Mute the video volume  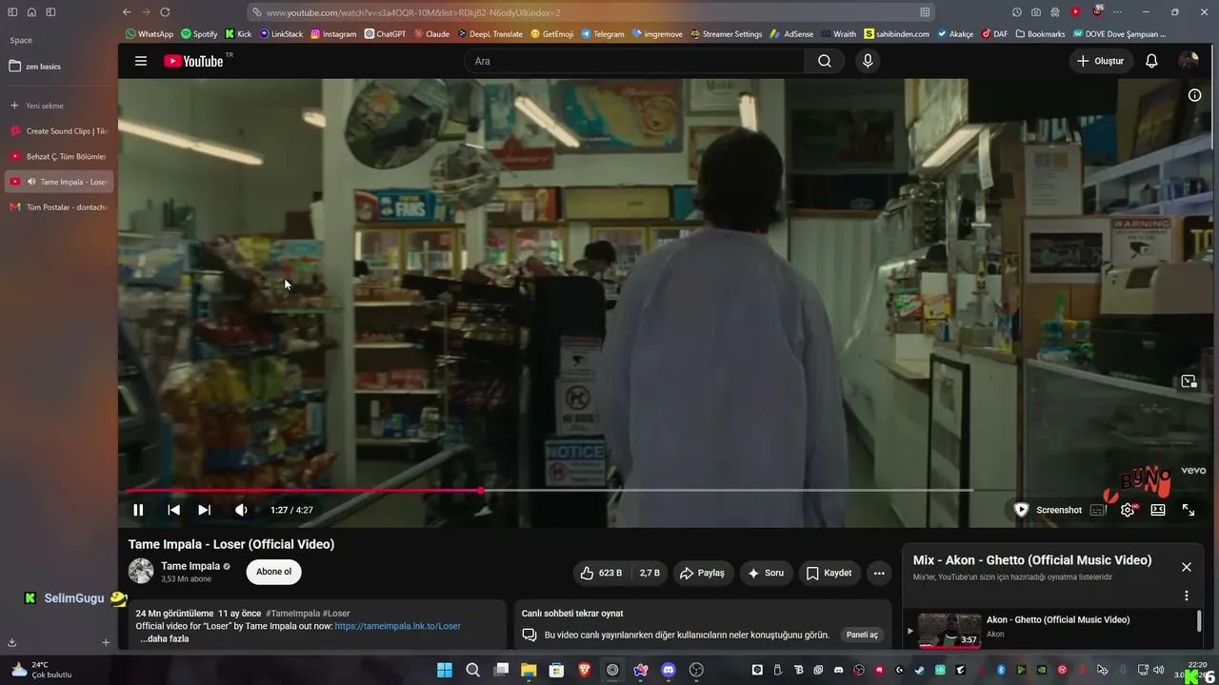tap(241, 510)
